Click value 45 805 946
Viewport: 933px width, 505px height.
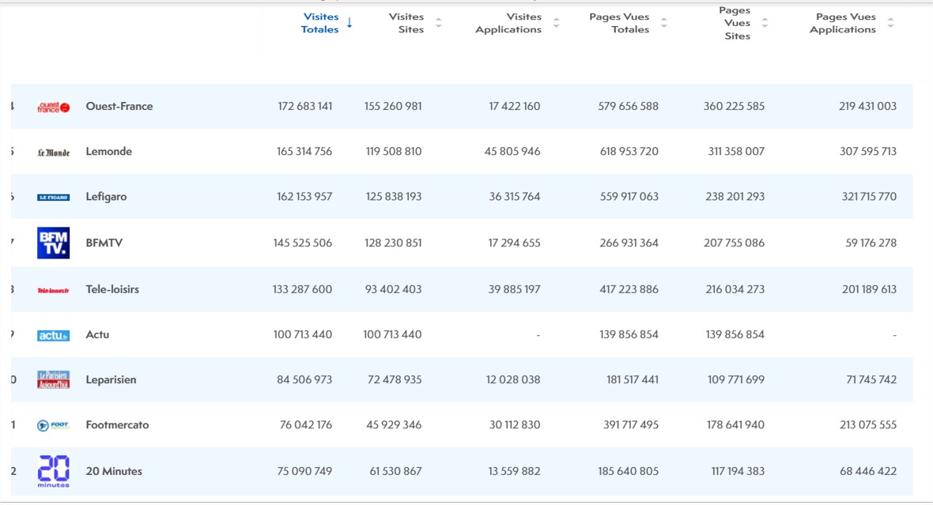(x=512, y=152)
